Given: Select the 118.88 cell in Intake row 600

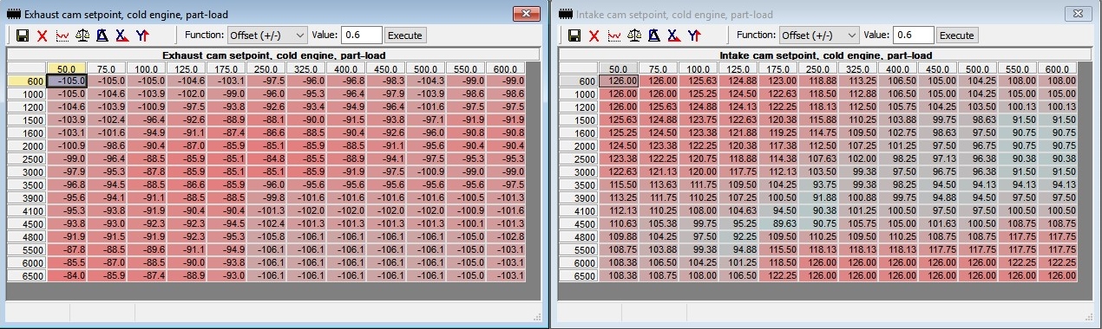Looking at the screenshot, I should 818,81.
